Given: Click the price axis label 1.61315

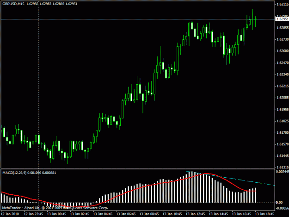Looking at the screenshot, I should [283, 167].
